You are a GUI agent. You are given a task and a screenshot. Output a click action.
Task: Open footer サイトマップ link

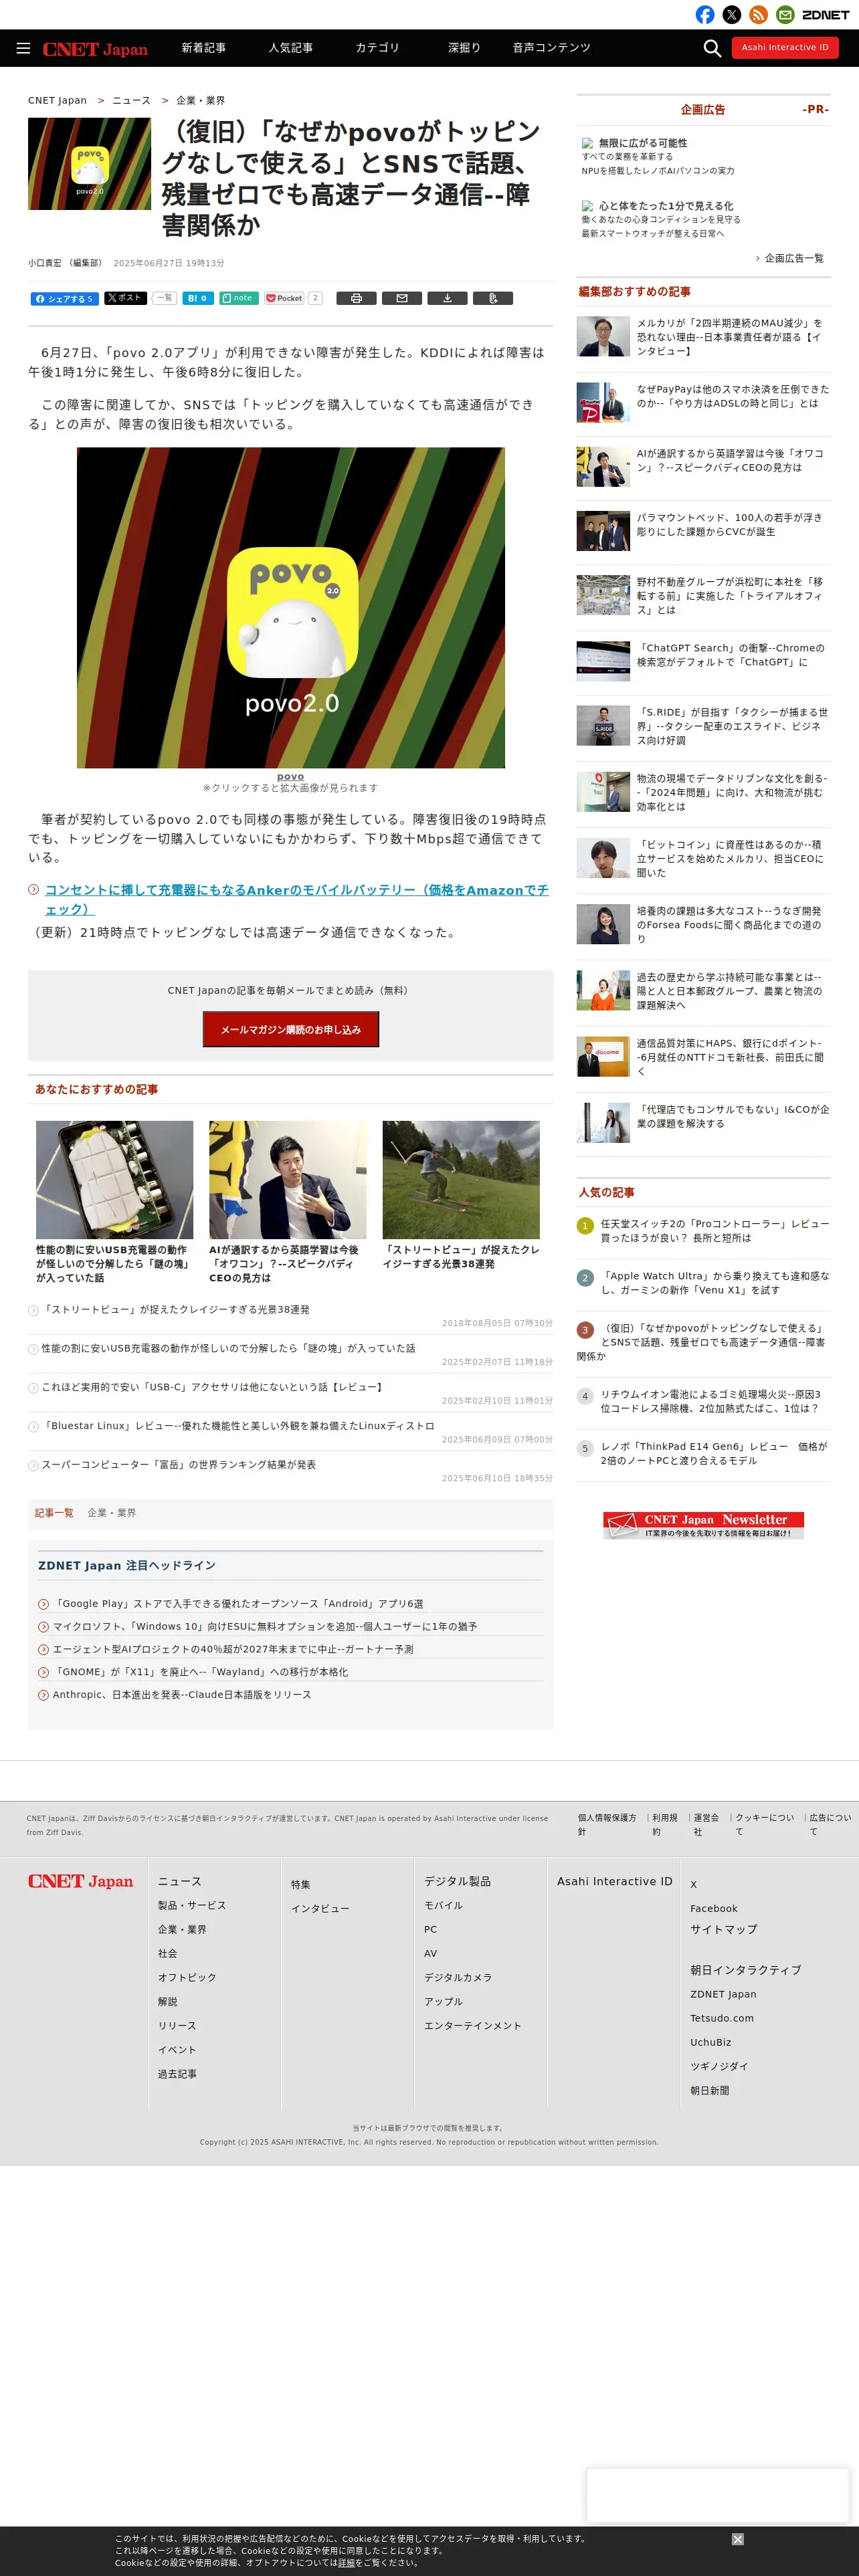pyautogui.click(x=723, y=1929)
